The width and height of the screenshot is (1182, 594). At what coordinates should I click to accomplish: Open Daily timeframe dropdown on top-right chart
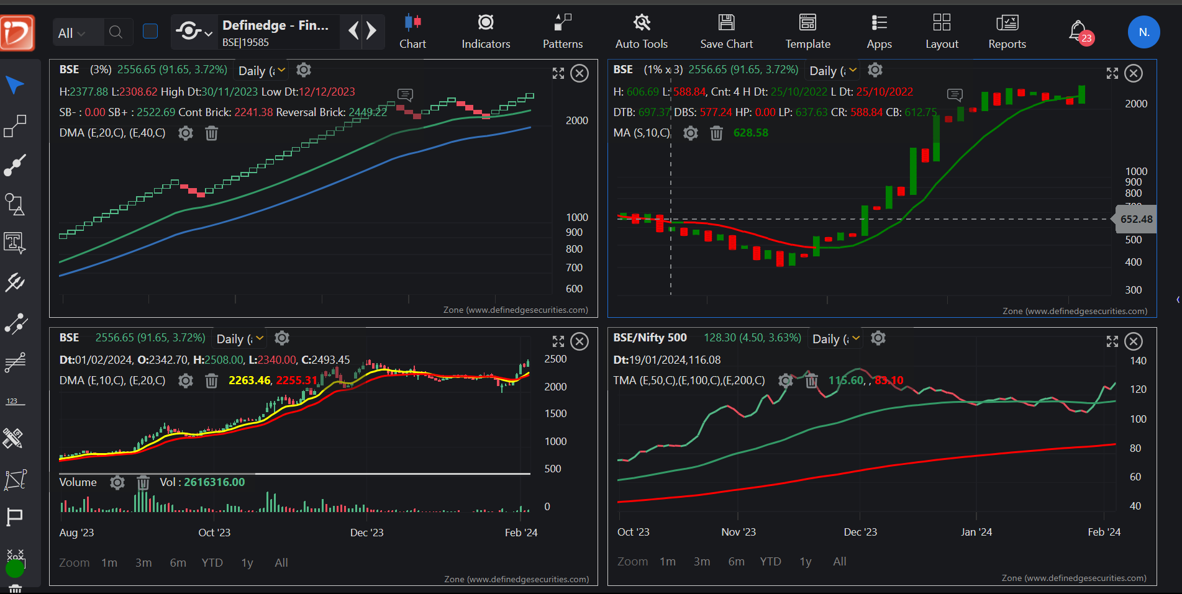[833, 71]
